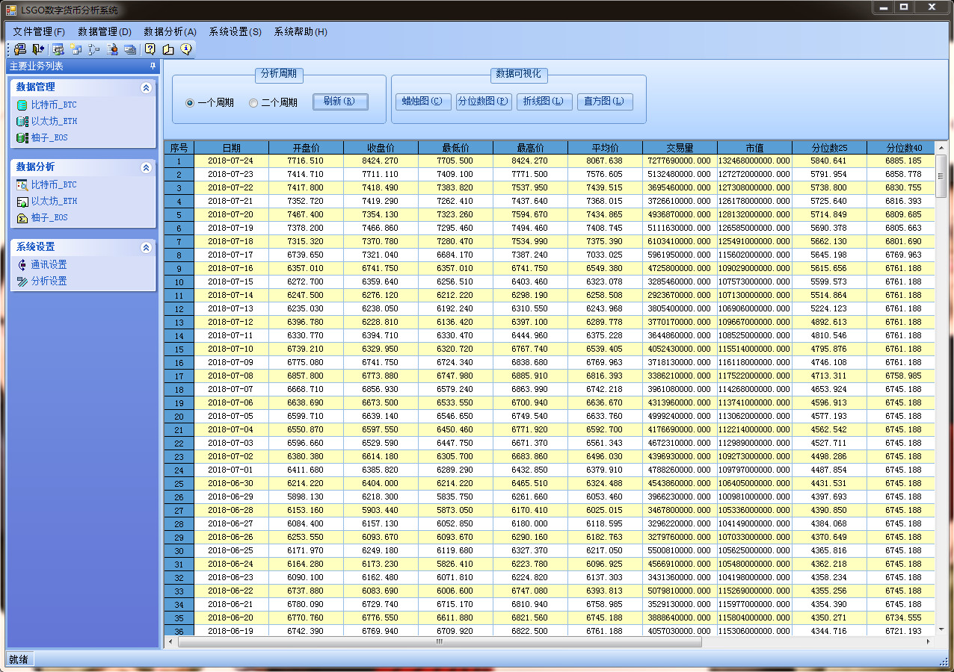Click date cell 2018-07-01
The width and height of the screenshot is (954, 672).
coord(231,470)
